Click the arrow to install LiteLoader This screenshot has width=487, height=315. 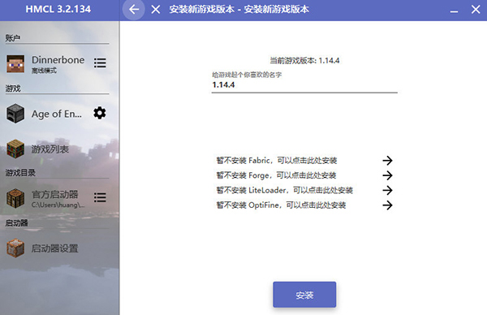click(387, 190)
